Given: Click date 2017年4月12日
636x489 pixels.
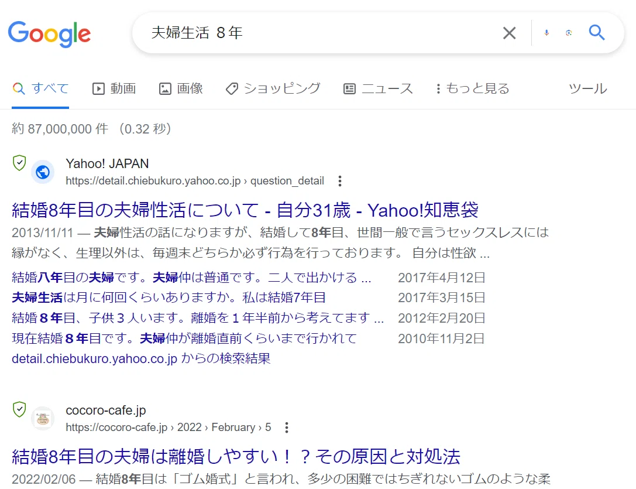Looking at the screenshot, I should 442,278.
